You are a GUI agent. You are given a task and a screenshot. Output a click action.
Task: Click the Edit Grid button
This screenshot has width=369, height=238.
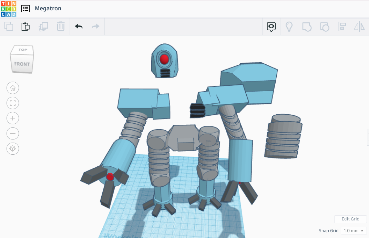click(350, 219)
